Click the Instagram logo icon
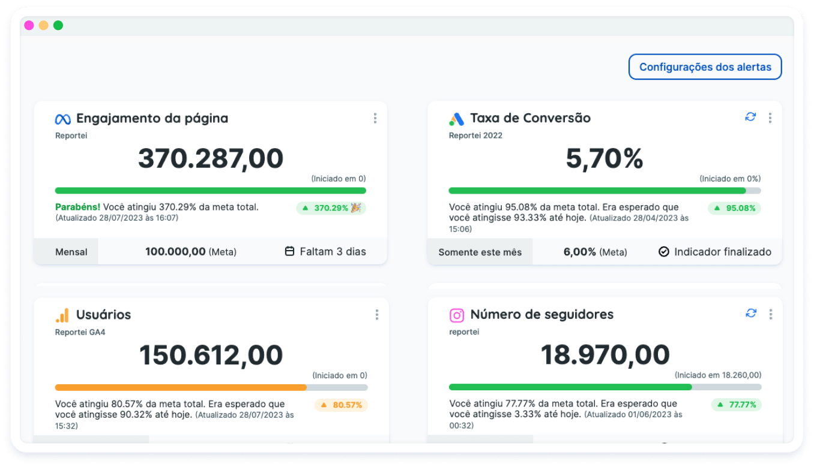The image size is (814, 467). coord(457,315)
